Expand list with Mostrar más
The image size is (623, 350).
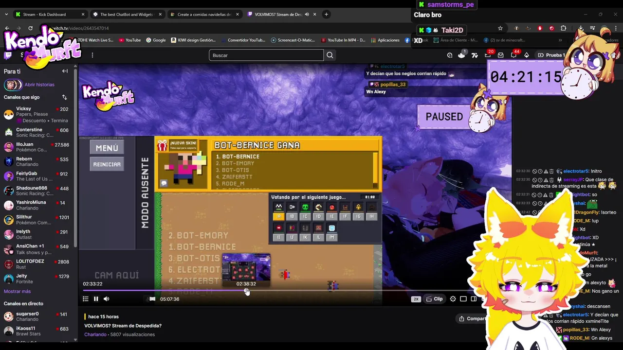17,291
